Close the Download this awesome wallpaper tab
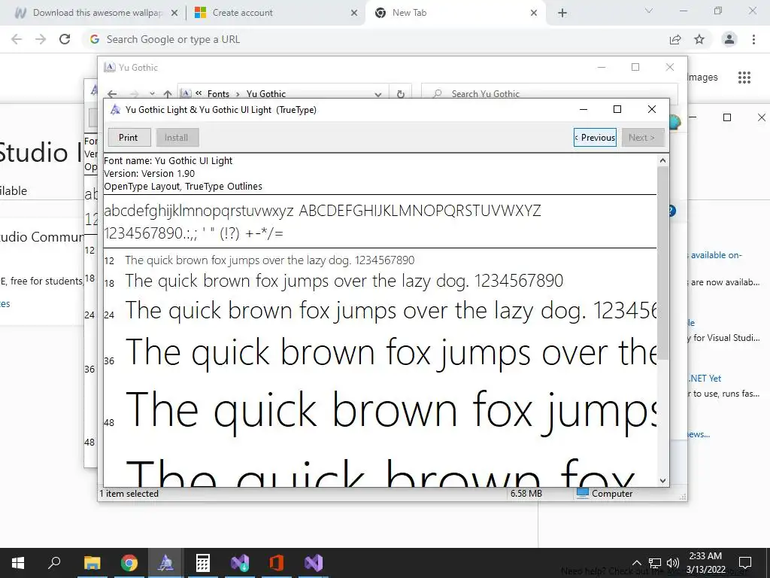The image size is (770, 578). pyautogui.click(x=174, y=14)
